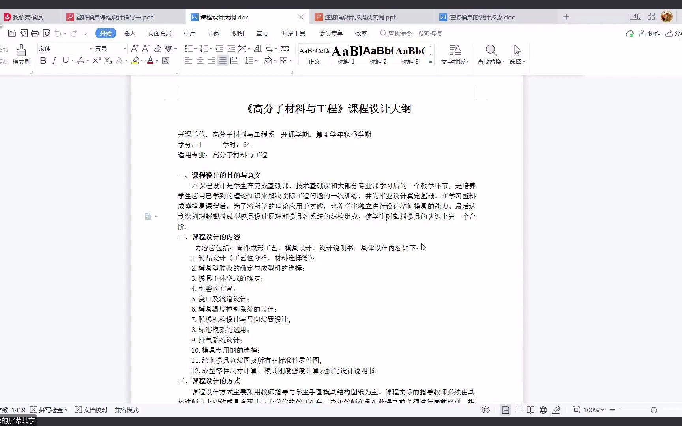Apply superscript X² formatting
The height and width of the screenshot is (426, 682).
pos(97,60)
